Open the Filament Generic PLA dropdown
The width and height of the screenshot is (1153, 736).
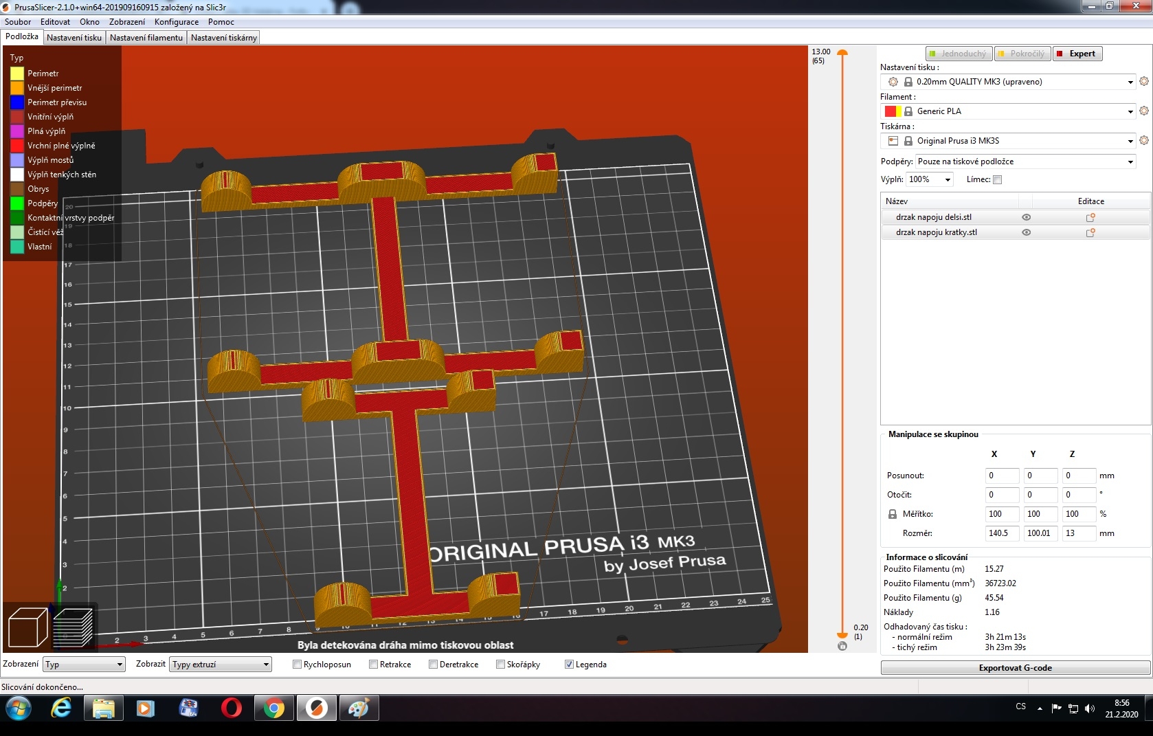[x=1009, y=111]
